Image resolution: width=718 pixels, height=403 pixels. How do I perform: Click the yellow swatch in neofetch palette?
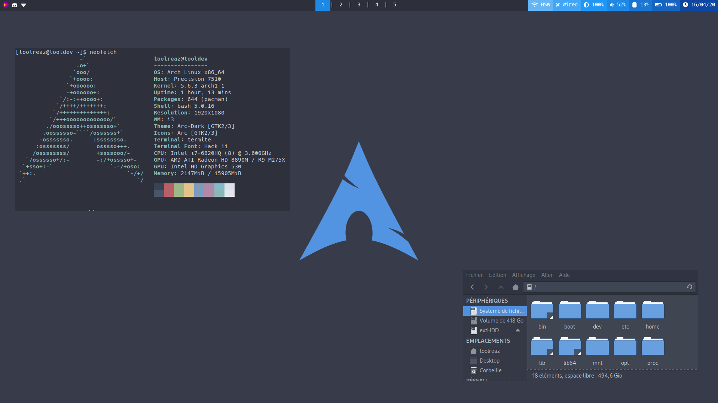click(x=189, y=190)
